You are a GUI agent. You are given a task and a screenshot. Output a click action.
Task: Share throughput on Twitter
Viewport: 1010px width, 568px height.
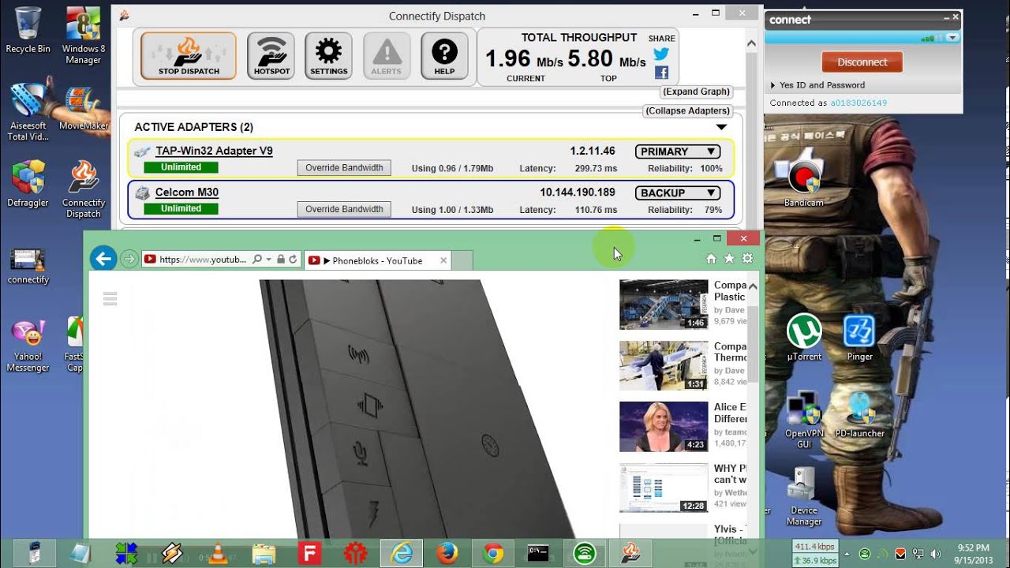coord(661,54)
